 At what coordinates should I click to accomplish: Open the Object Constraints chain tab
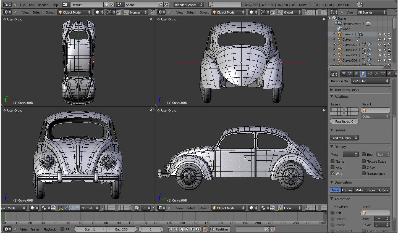[x=370, y=74]
